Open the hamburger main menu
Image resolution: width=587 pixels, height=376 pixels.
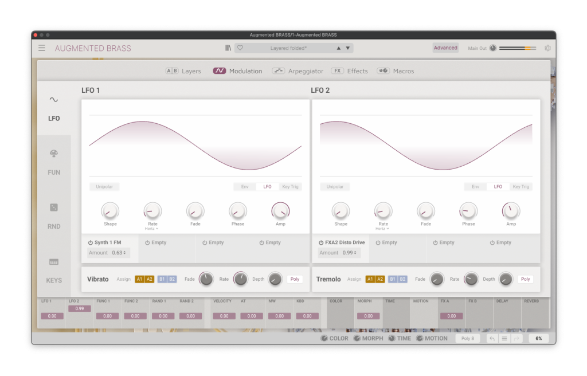[42, 48]
